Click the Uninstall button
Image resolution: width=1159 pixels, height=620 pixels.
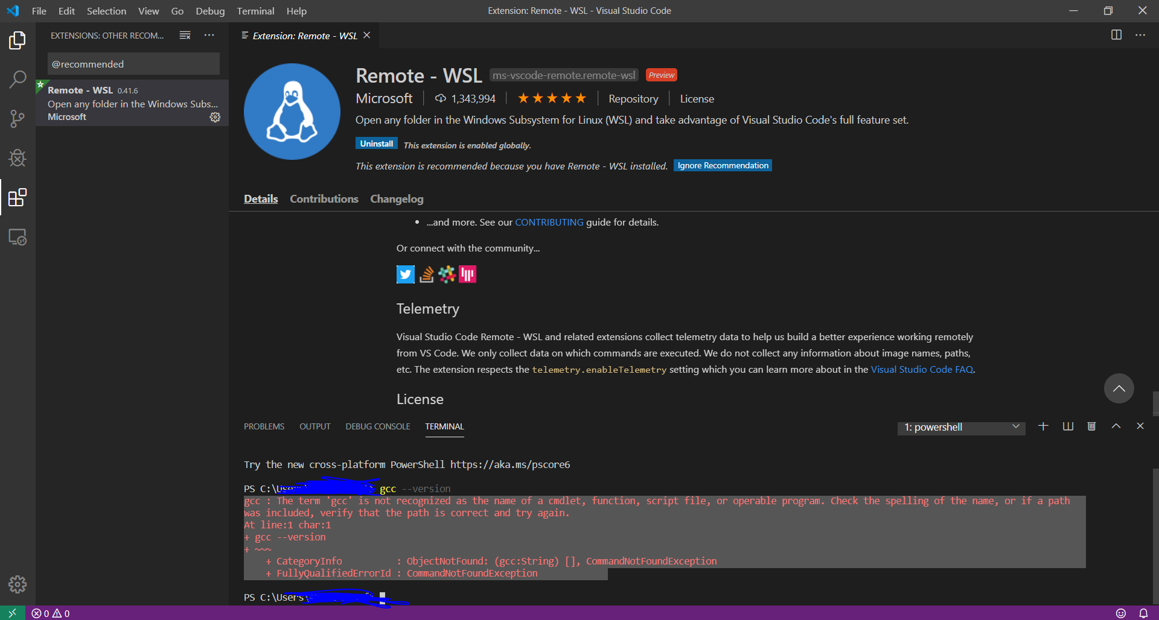tap(377, 144)
